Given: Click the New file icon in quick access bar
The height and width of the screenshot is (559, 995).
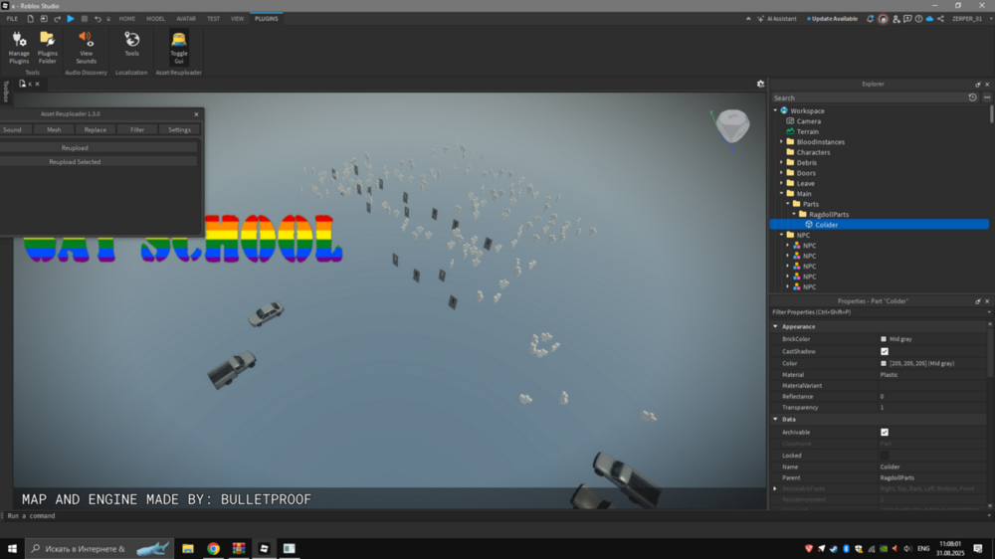Looking at the screenshot, I should pyautogui.click(x=30, y=19).
